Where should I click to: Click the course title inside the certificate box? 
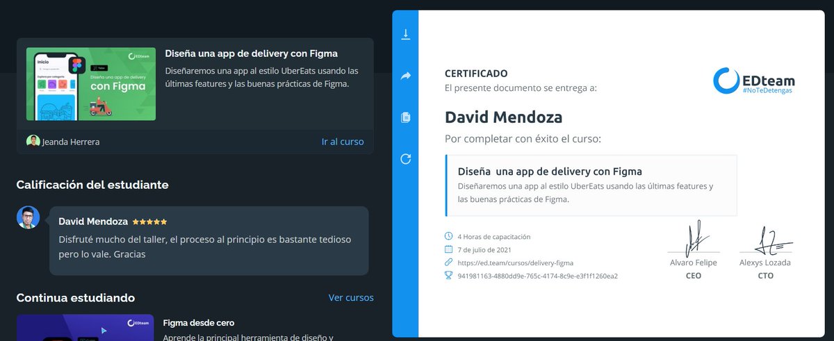click(550, 172)
